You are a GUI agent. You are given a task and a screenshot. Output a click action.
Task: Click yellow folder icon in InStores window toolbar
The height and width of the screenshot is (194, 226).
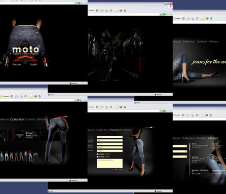(x=202, y=115)
